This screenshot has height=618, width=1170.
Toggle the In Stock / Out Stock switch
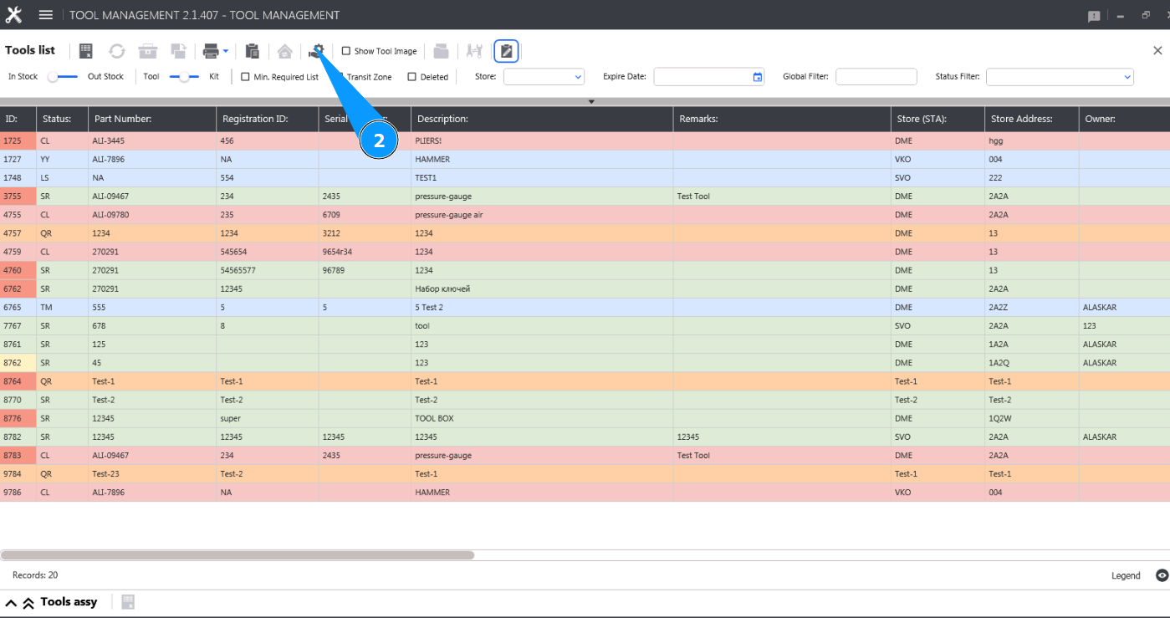(x=63, y=77)
